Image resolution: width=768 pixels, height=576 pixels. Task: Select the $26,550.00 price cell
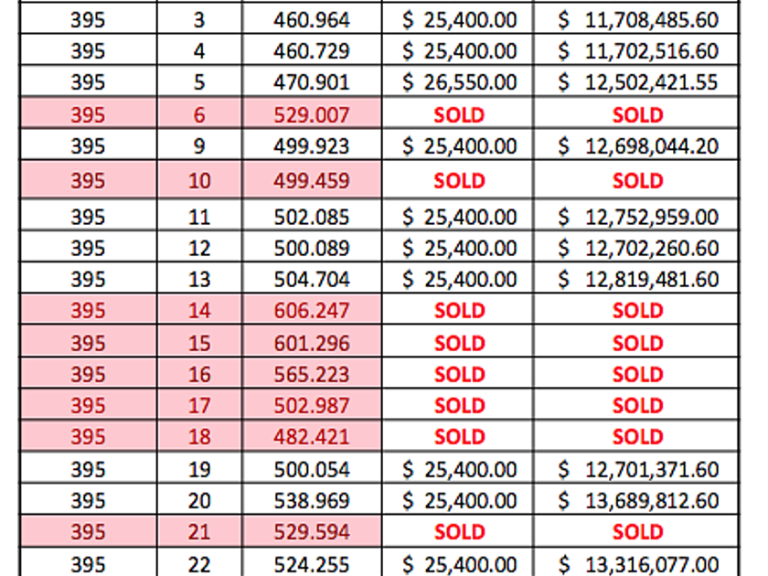459,82
